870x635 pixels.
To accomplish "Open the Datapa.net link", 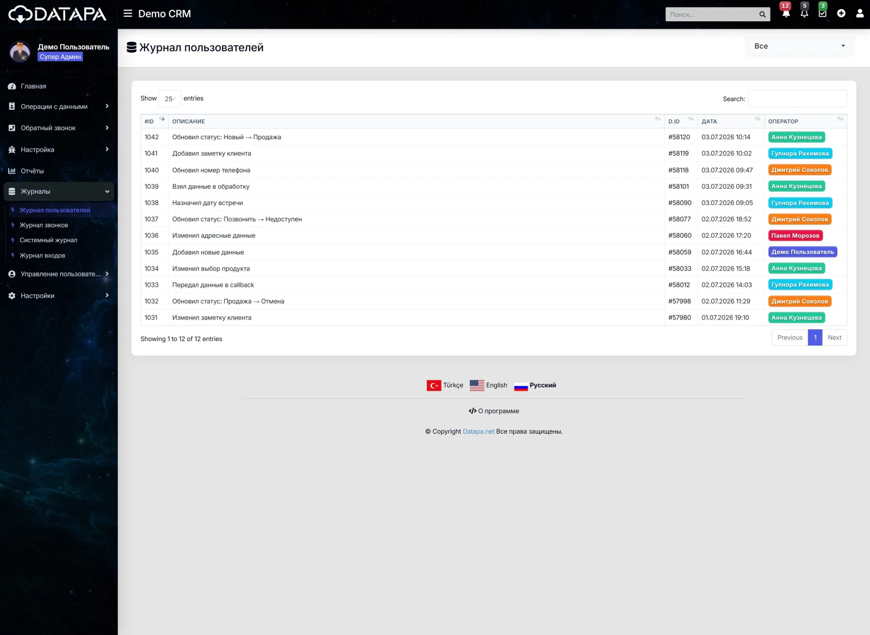I will [478, 432].
